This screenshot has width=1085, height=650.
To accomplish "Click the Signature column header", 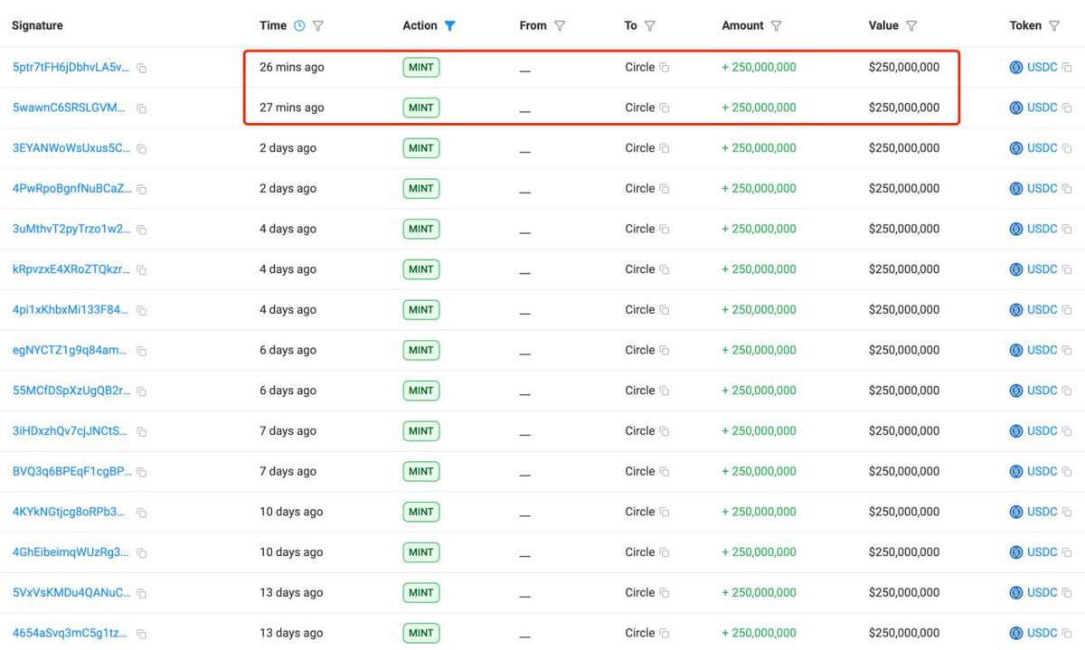I will click(36, 25).
